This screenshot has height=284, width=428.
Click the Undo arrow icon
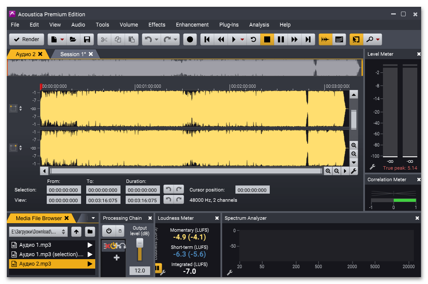148,39
